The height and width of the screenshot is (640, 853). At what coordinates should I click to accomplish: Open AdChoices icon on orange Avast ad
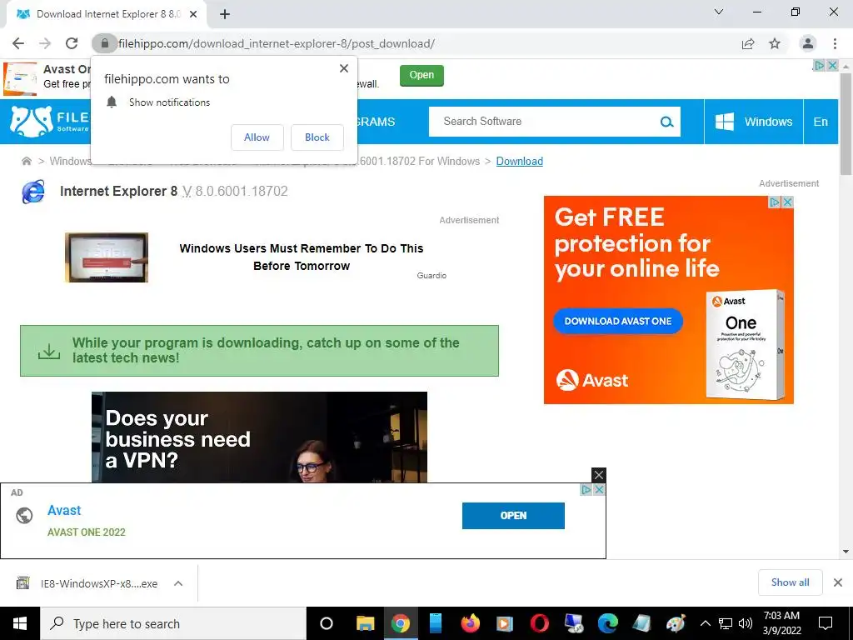(x=775, y=202)
